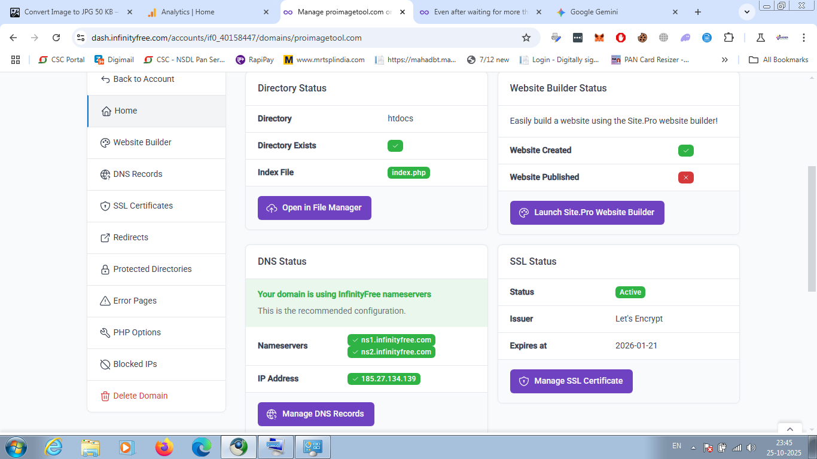
Task: Open the Error Pages section
Action: pyautogui.click(x=135, y=301)
